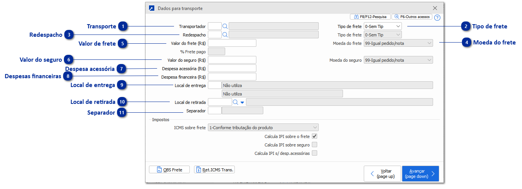Open the Moeda do frete dropdown
Image resolution: width=522 pixels, height=189 pixels.
(x=398, y=43)
